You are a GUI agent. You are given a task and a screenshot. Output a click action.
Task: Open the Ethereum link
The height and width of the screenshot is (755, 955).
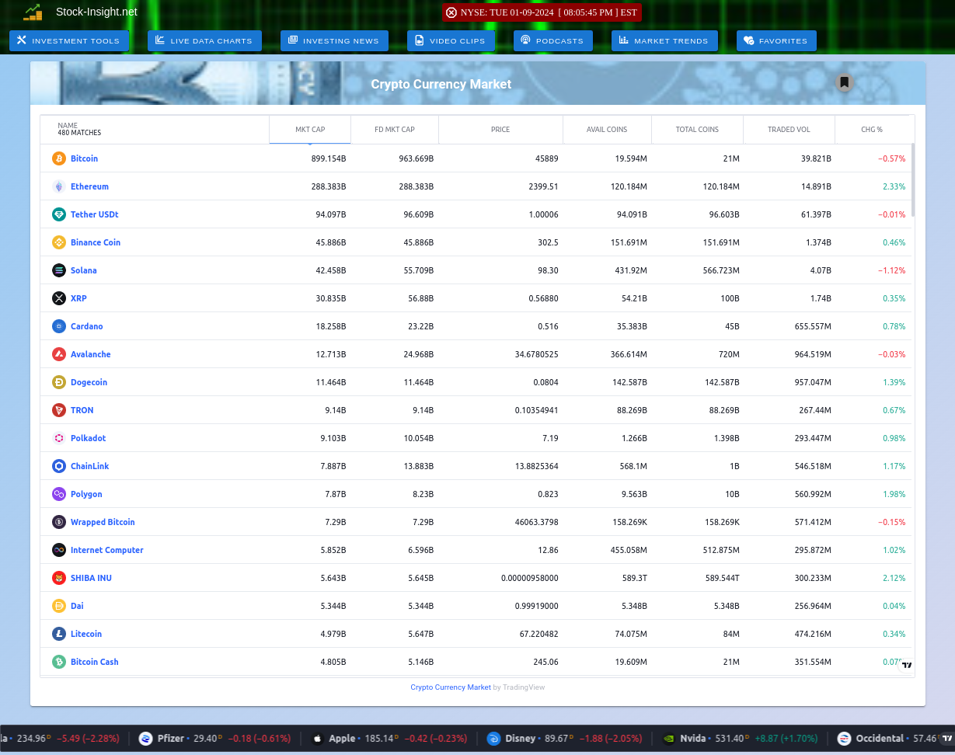click(x=89, y=186)
